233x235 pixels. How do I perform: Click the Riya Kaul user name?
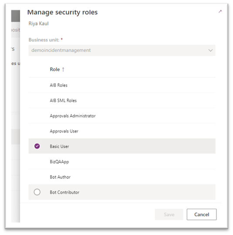coord(38,24)
